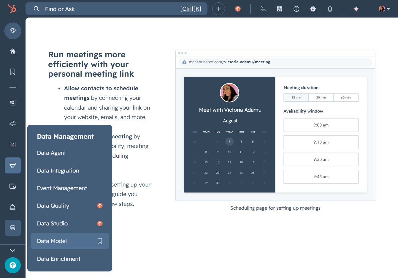Image resolution: width=398 pixels, height=278 pixels.
Task: Open the Service sidebar icon
Action: coord(13,207)
